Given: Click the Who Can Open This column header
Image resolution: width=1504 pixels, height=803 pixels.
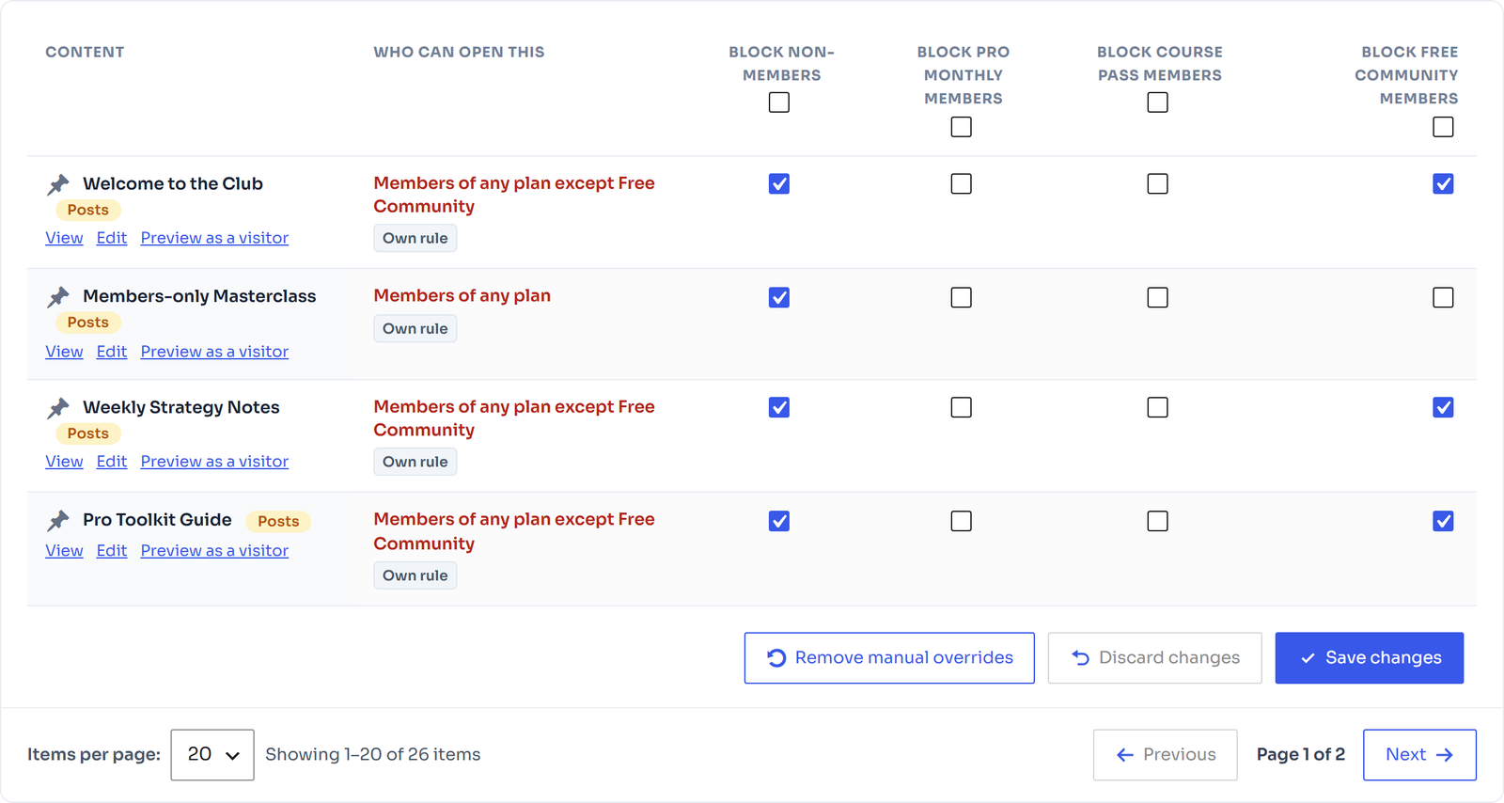Looking at the screenshot, I should tap(460, 53).
